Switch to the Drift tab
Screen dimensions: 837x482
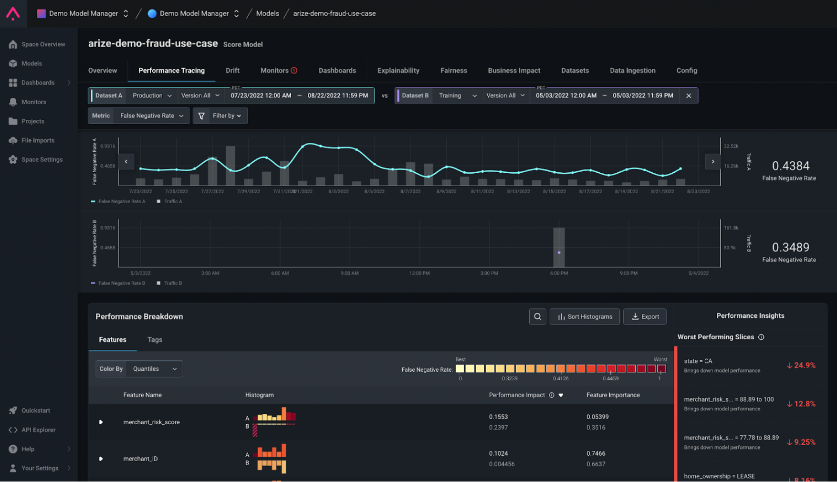(x=232, y=71)
